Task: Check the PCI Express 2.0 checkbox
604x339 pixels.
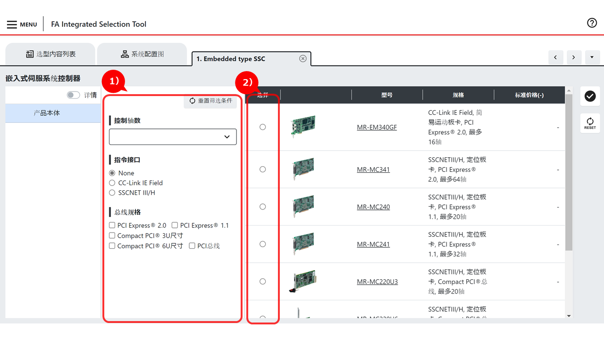Action: pos(112,226)
